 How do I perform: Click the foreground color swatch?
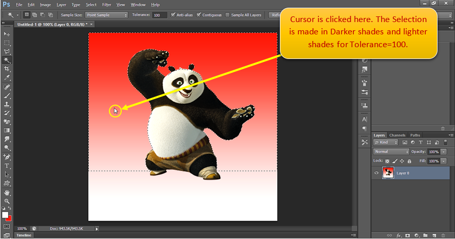click(x=5, y=215)
